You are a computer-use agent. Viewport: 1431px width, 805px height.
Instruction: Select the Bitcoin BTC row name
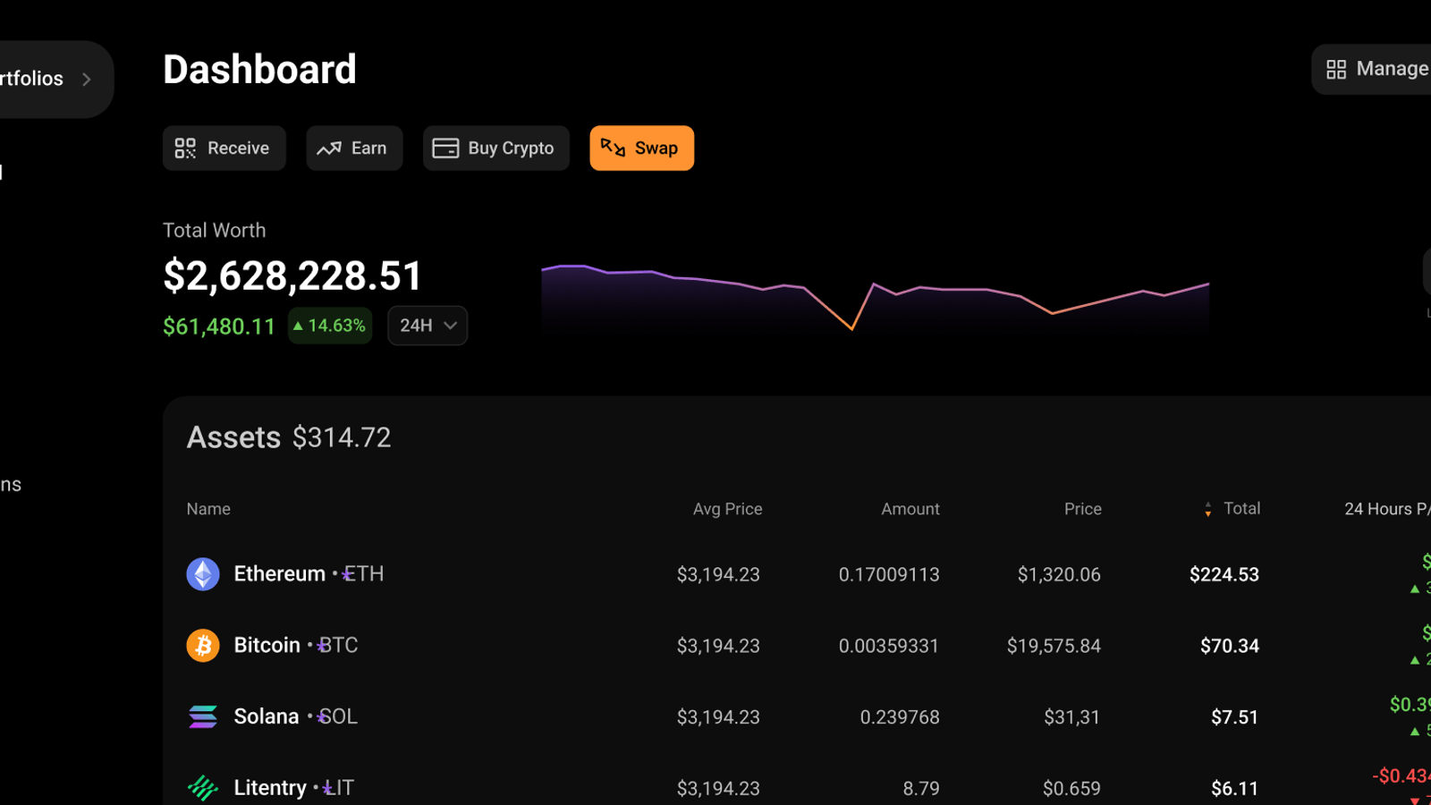296,645
